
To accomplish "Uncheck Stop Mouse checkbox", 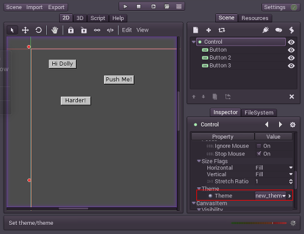I will coord(259,154).
